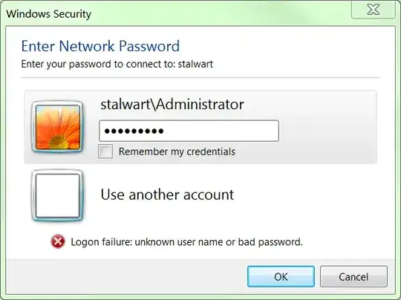Toggle the Remember my credentials checkbox
Screen dimensions: 401x300
coord(105,151)
